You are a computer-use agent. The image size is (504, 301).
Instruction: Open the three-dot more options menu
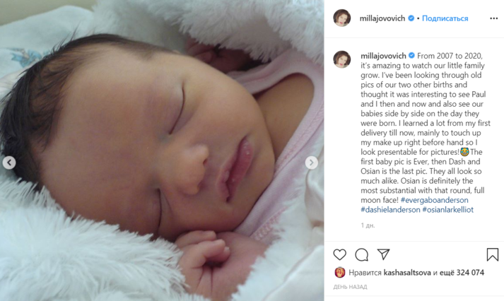(493, 18)
